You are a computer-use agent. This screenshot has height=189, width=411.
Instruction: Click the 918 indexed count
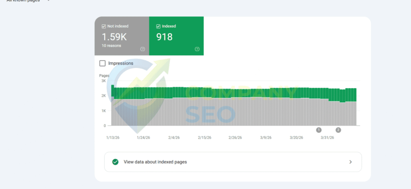165,37
